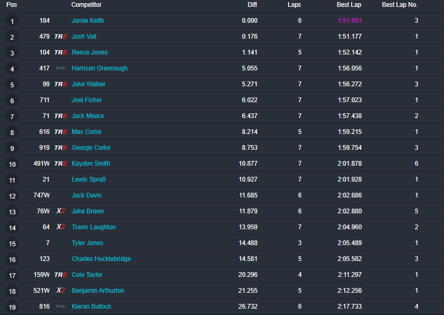Image resolution: width=444 pixels, height=315 pixels.
Task: Click the X2 logo beside Travis Laughton
Action: (x=60, y=227)
